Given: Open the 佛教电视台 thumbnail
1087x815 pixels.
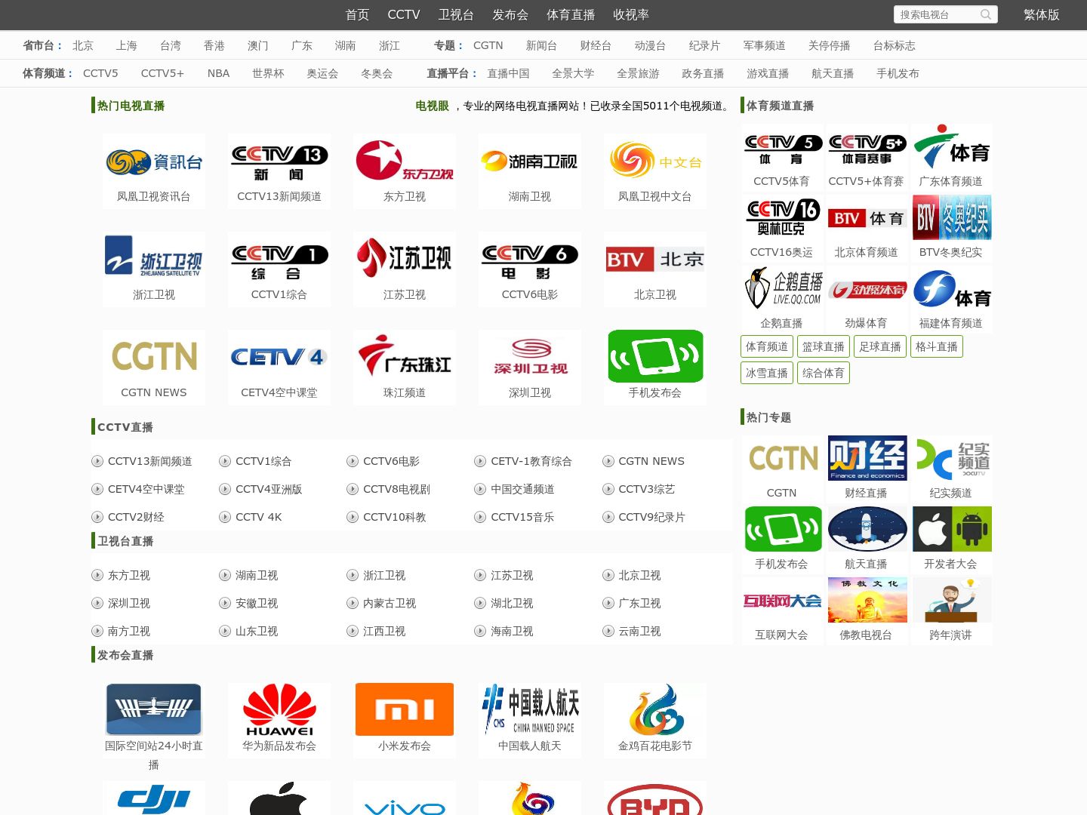Looking at the screenshot, I should 867,600.
